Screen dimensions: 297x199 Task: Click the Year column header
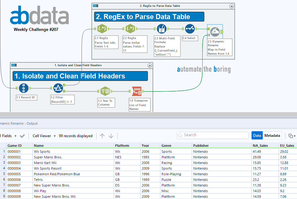pos(151,146)
